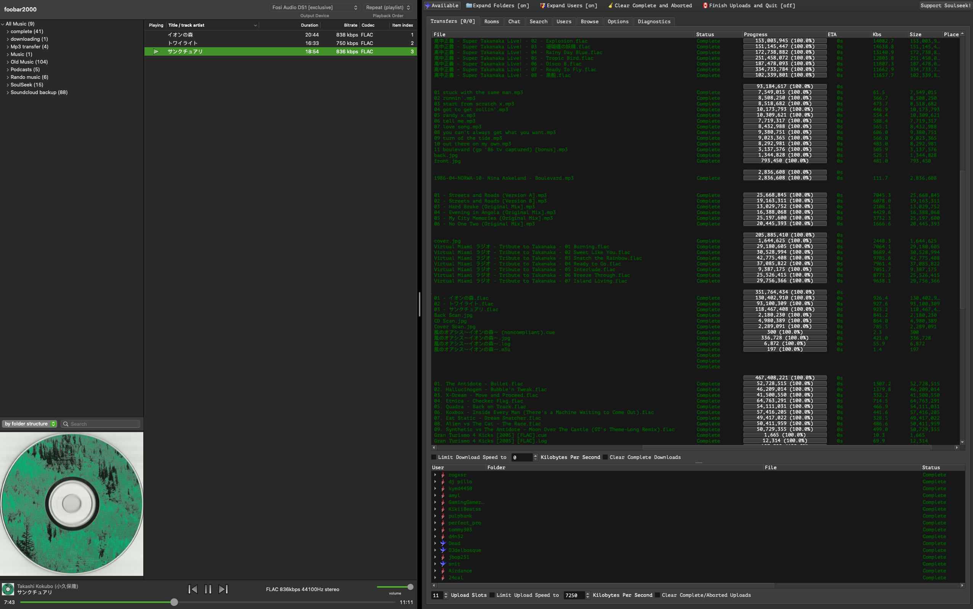Enable the Limit Download Speed checkbox

click(x=434, y=457)
